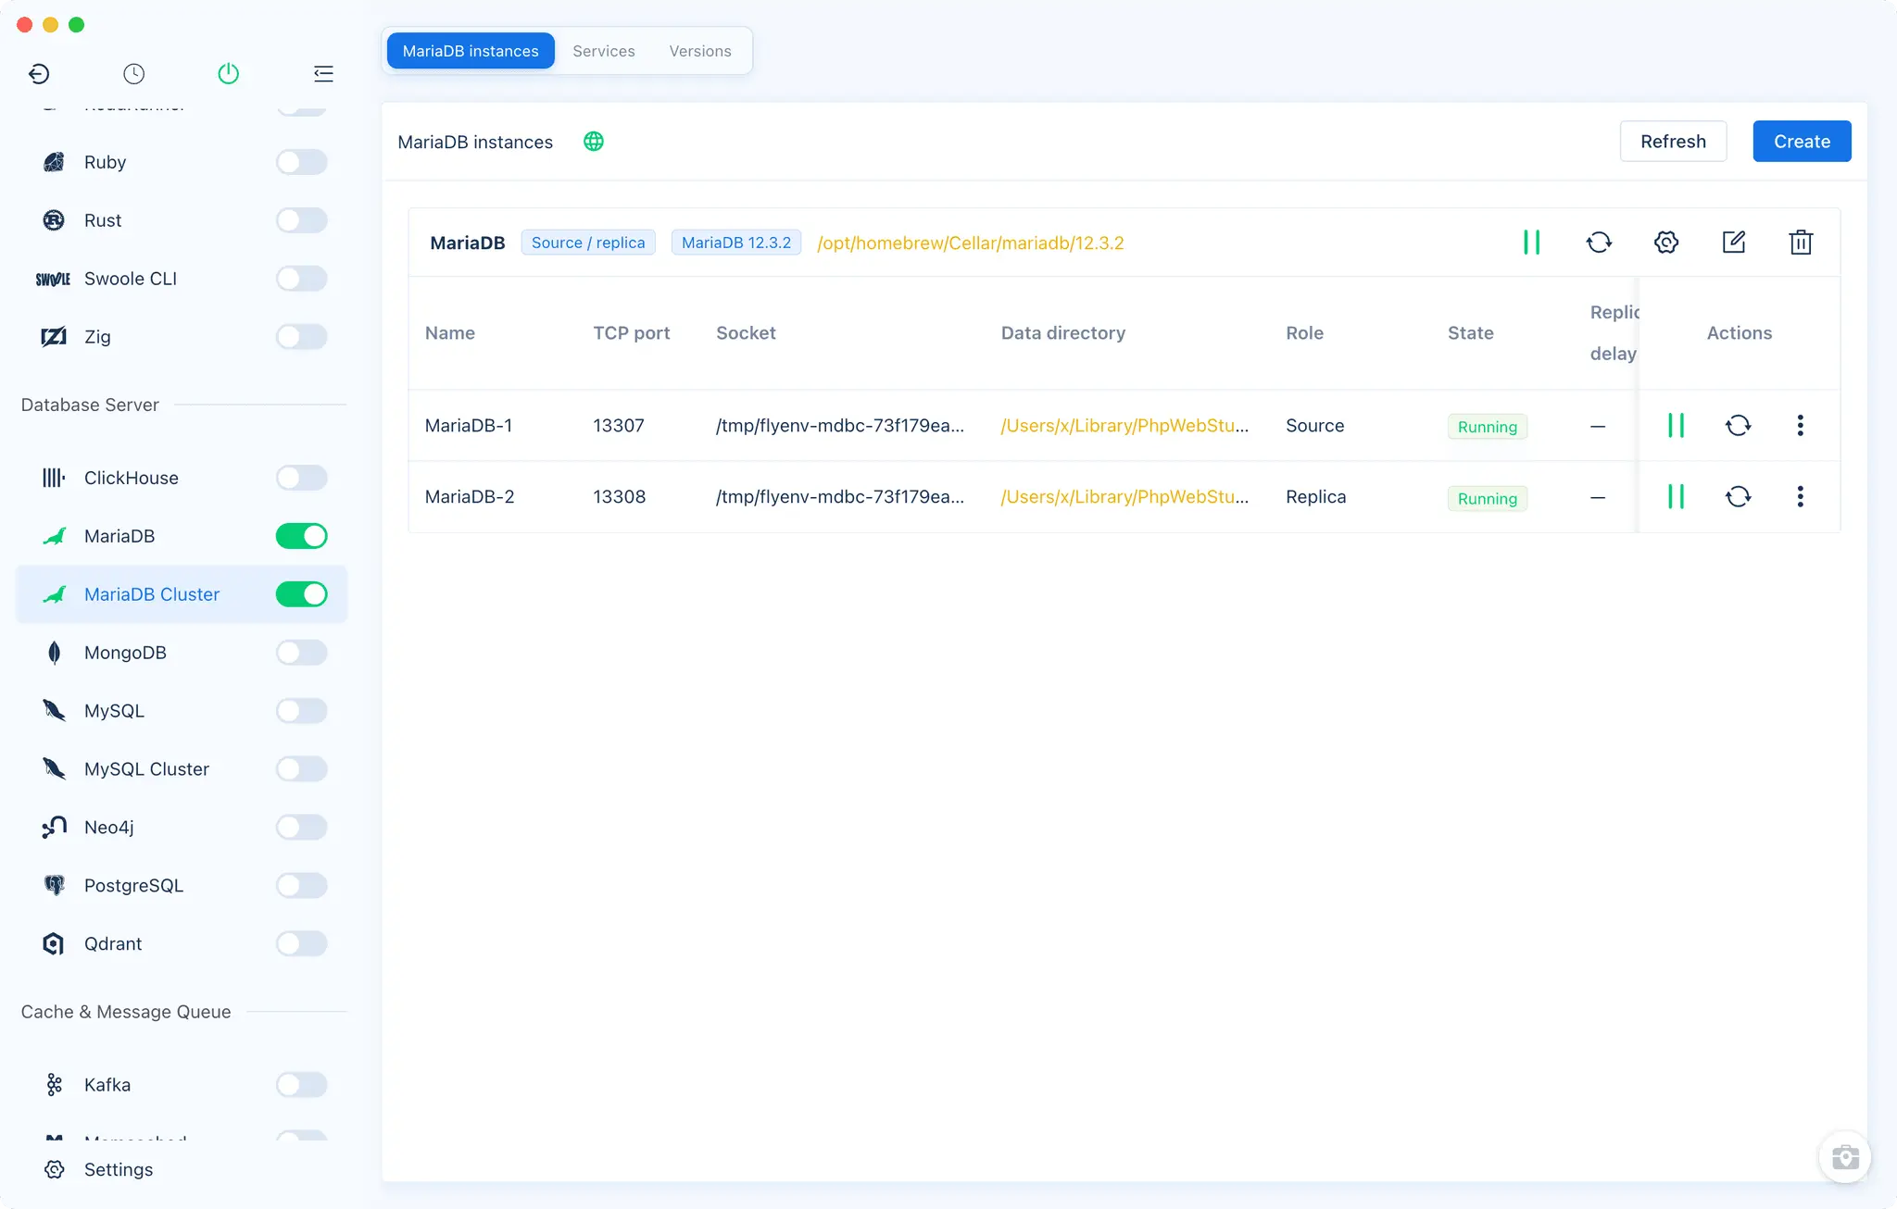
Task: Restart the MariaDB cluster group
Action: tap(1600, 243)
